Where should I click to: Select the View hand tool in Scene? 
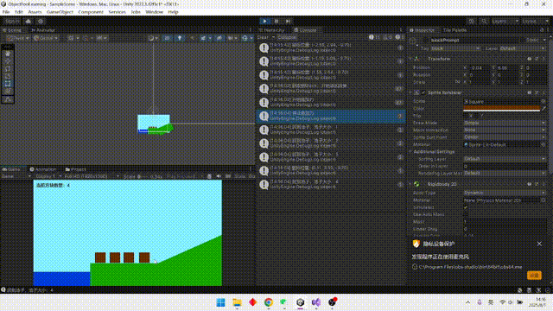[8, 54]
